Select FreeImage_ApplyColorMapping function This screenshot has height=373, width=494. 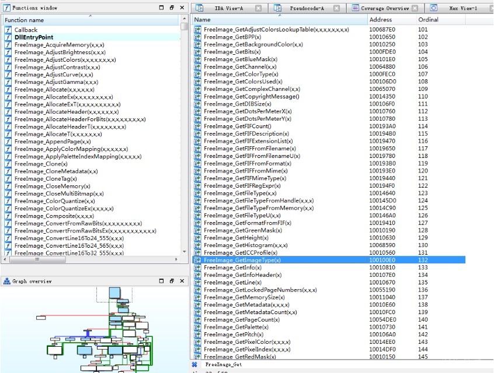click(x=71, y=149)
